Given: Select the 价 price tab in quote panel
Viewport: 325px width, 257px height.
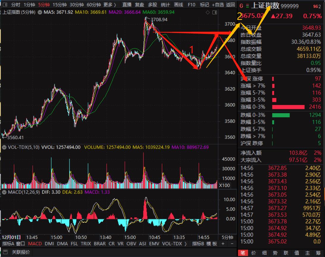Looking at the screenshot, I should (254, 253).
